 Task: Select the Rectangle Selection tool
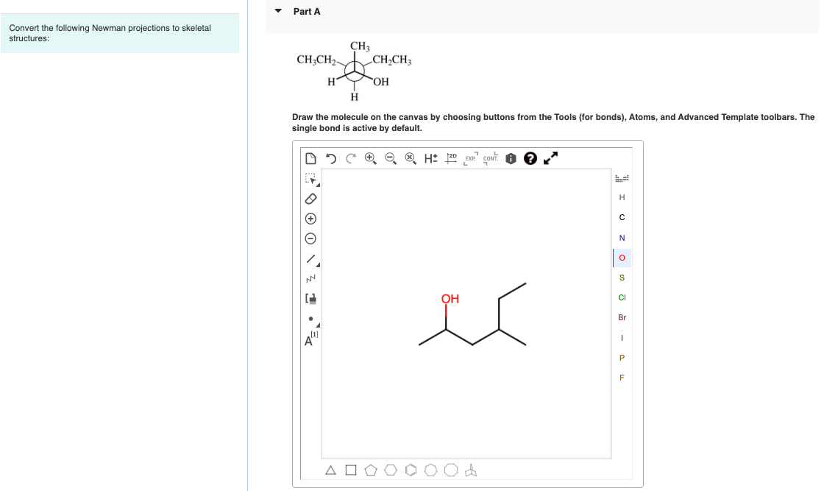point(310,177)
